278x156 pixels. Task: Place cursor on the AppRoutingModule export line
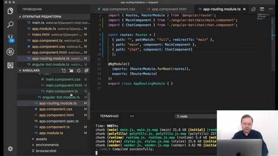pyautogui.click(x=140, y=84)
